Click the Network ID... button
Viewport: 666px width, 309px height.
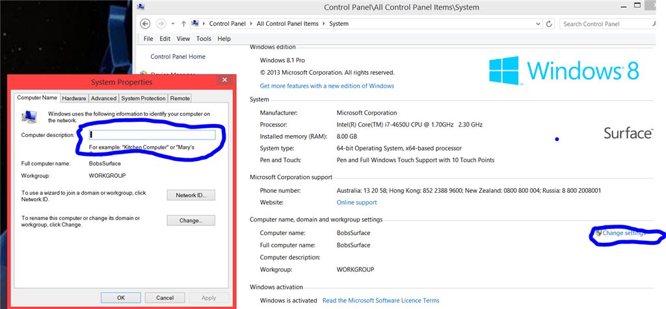pyautogui.click(x=191, y=195)
